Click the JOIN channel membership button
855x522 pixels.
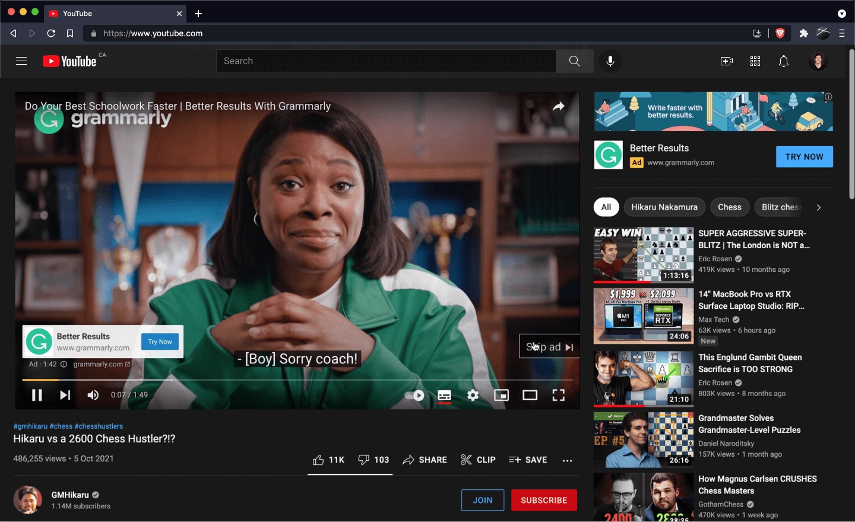click(x=483, y=500)
